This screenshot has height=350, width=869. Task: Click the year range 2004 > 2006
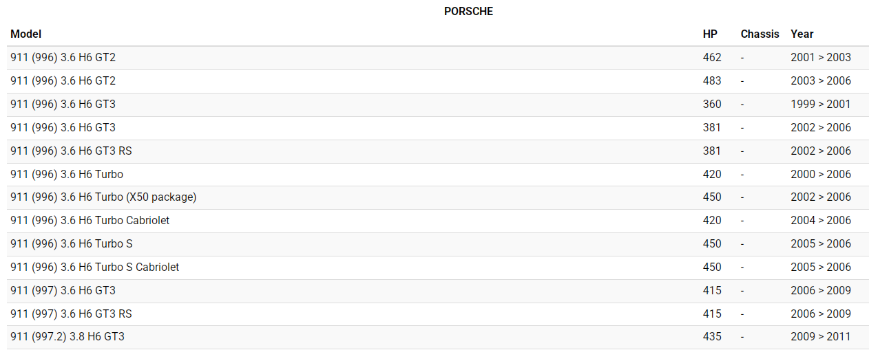[821, 221]
